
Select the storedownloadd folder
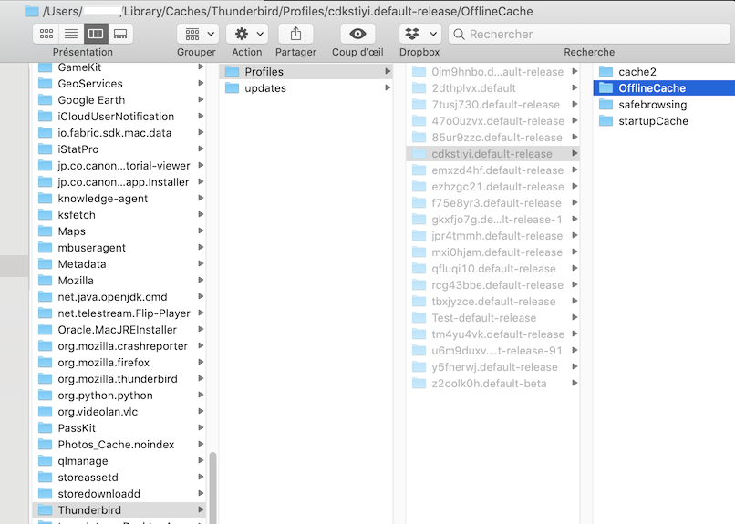[119, 493]
